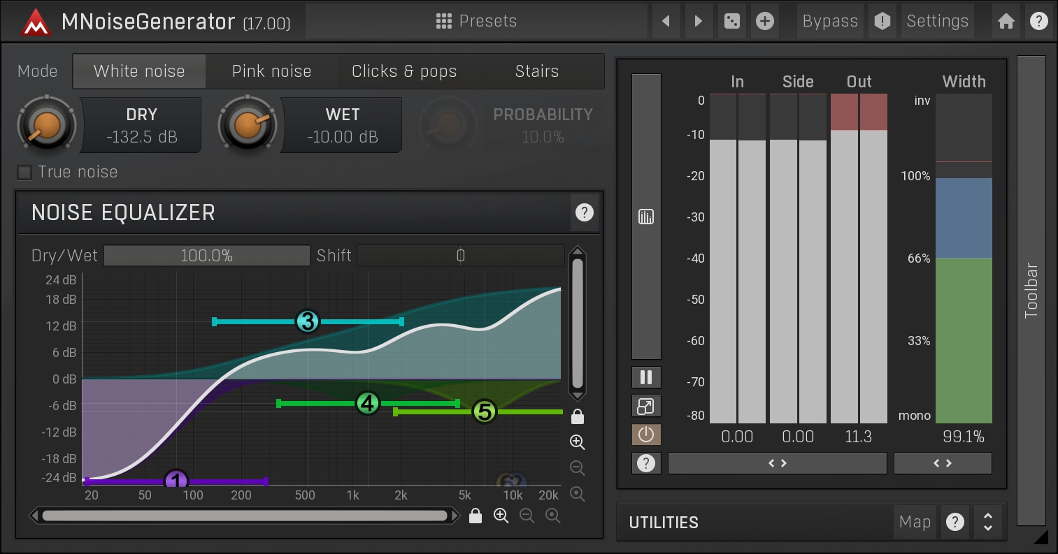Viewport: 1058px width, 554px height.
Task: Switch to Clicks & pops mode
Action: click(x=404, y=71)
